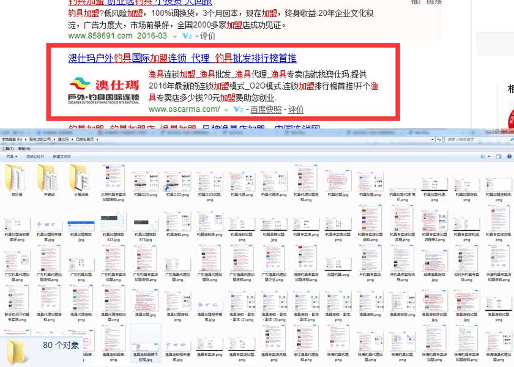514x367 pixels.
Task: Visit the www.oscarma.com/ link
Action: (x=184, y=109)
